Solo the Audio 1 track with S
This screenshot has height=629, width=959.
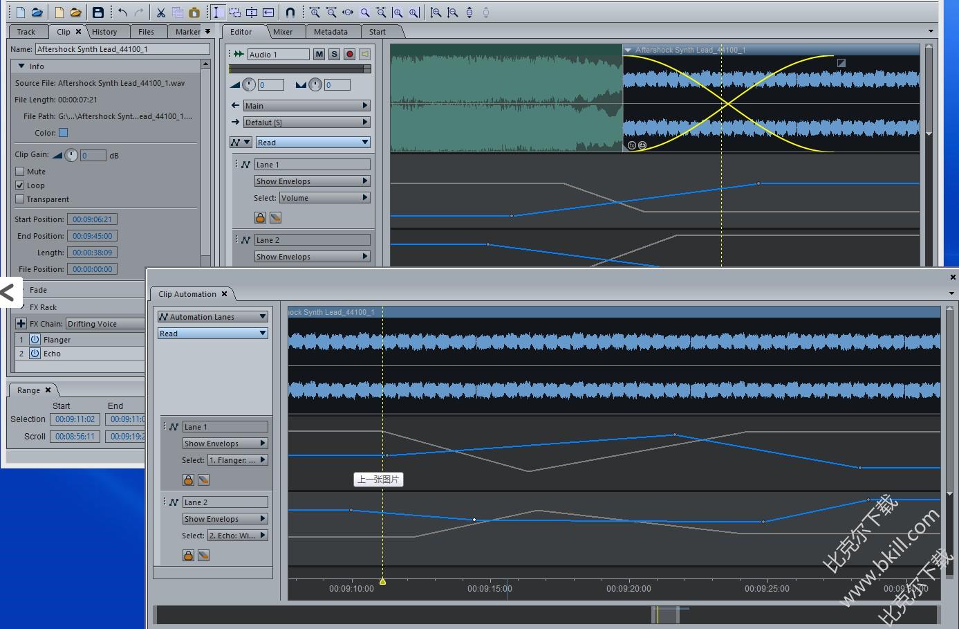click(x=334, y=54)
